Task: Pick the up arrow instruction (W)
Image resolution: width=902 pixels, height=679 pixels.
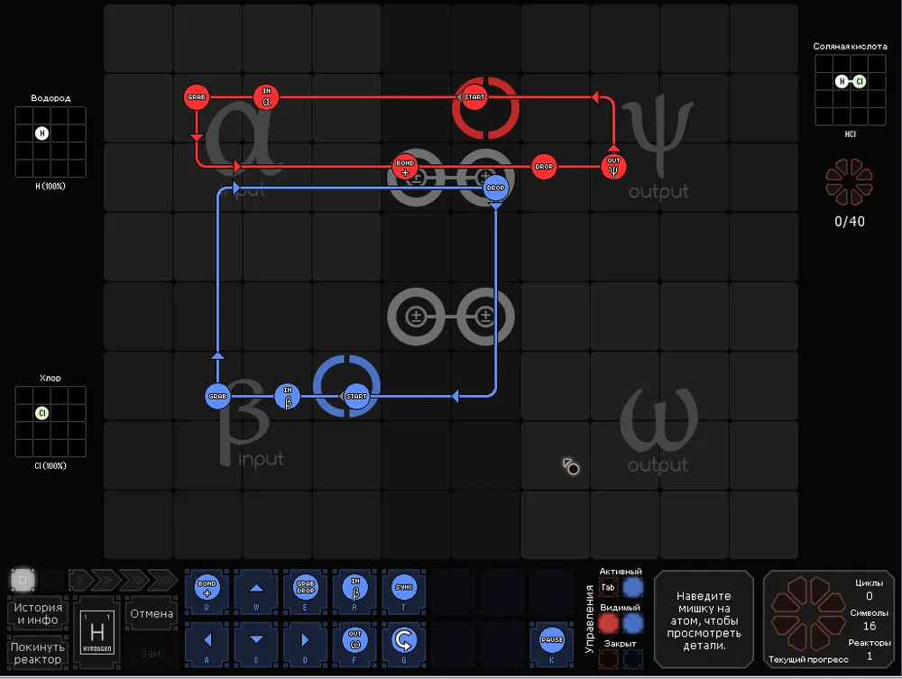Action: [x=256, y=590]
